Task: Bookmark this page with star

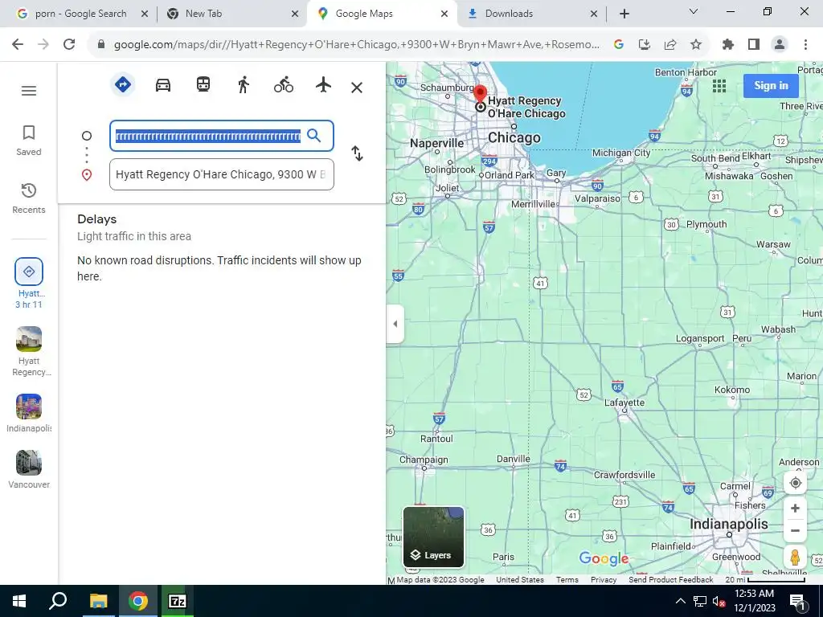Action: [696, 45]
